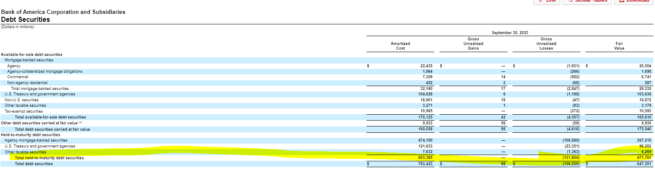Image resolution: width=655 pixels, height=171 pixels.
Task: Select the 'Amortized Cost' column header
Action: (x=400, y=46)
